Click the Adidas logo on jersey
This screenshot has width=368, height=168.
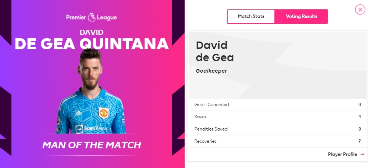[x=78, y=113]
